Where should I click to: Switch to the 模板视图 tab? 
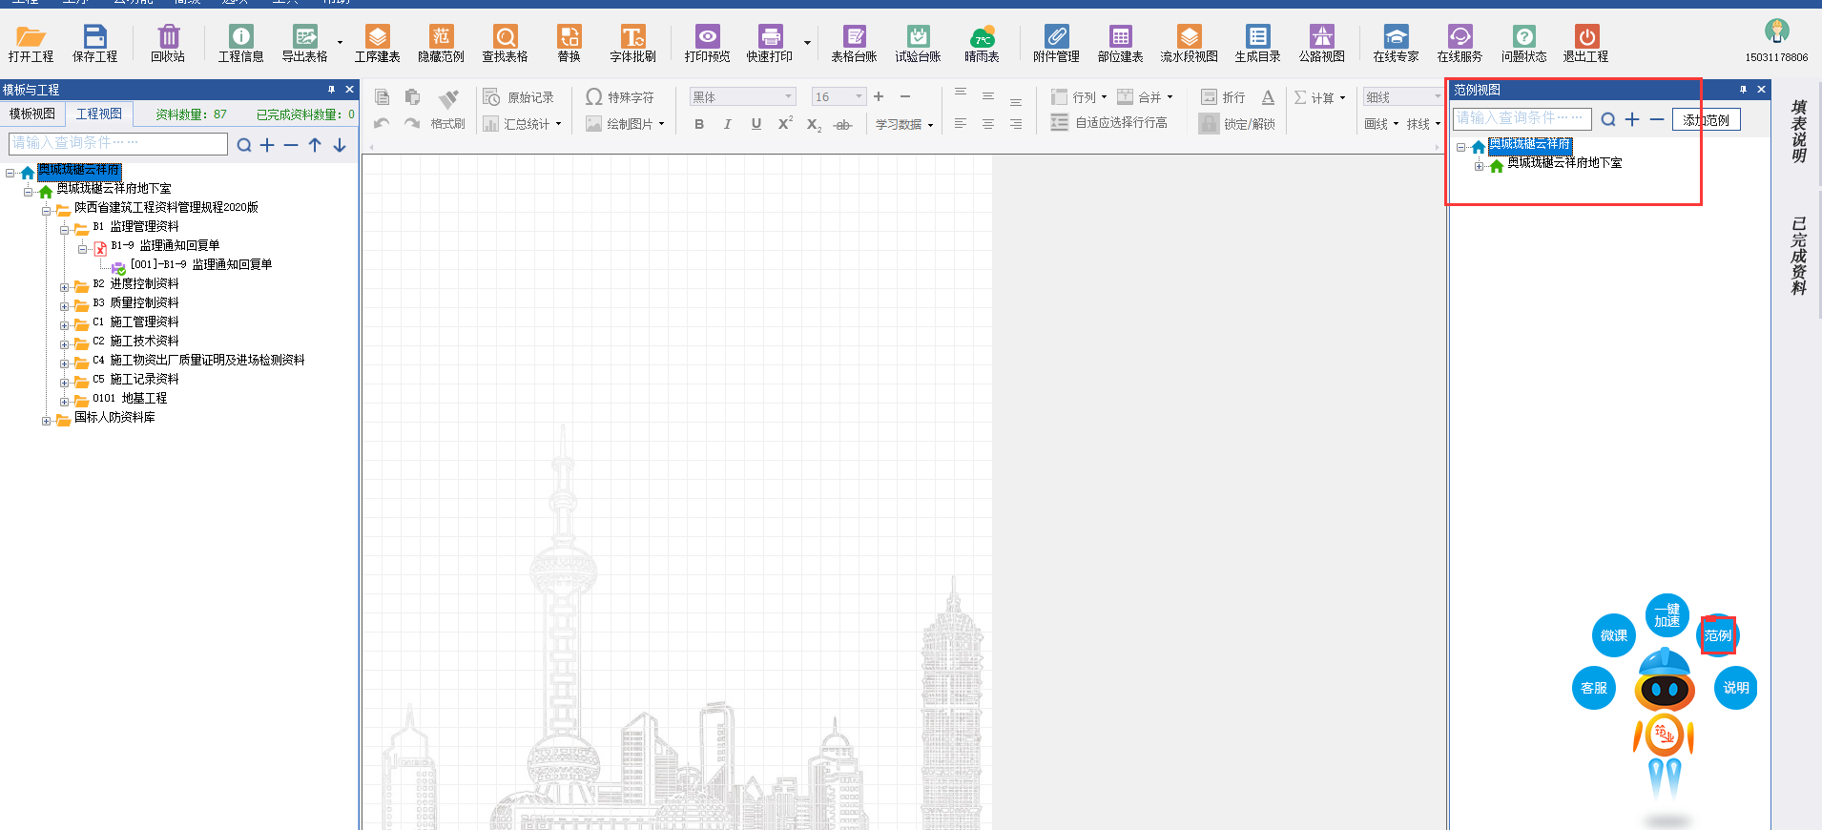pos(32,114)
